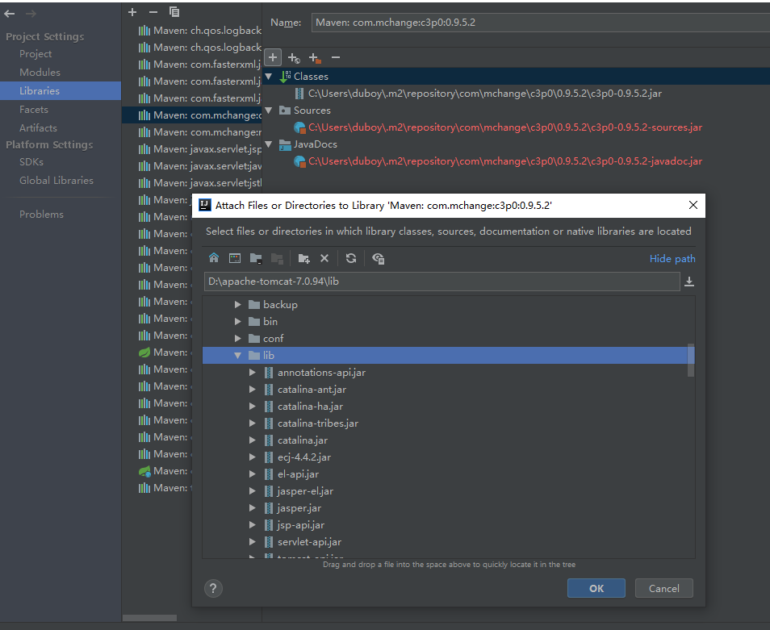
Task: Expand the conf folder
Action: (x=238, y=338)
